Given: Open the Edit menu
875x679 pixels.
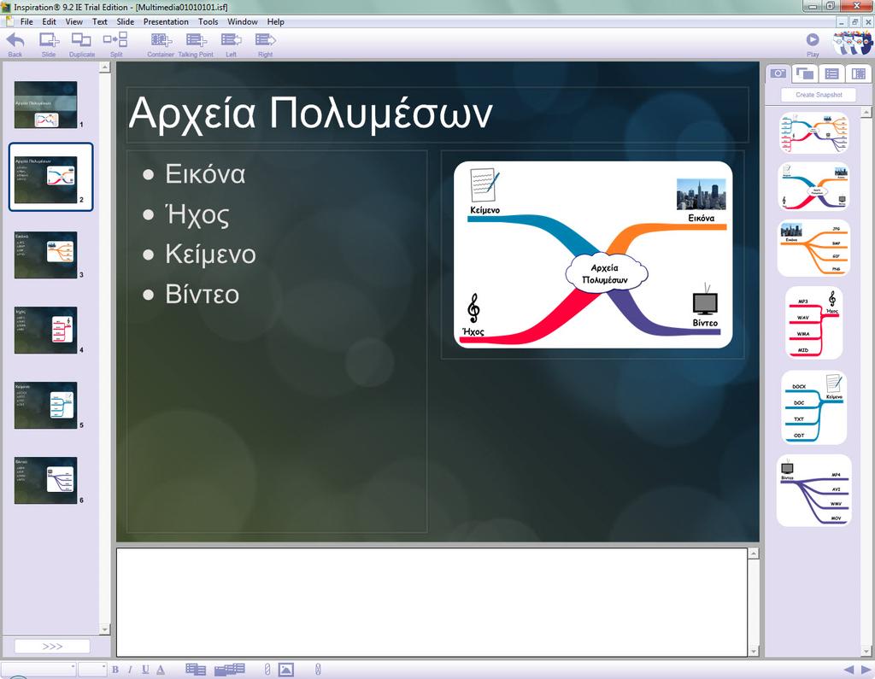Looking at the screenshot, I should tap(49, 21).
